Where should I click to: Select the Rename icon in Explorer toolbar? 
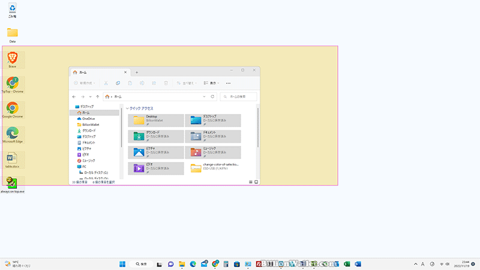click(142, 83)
